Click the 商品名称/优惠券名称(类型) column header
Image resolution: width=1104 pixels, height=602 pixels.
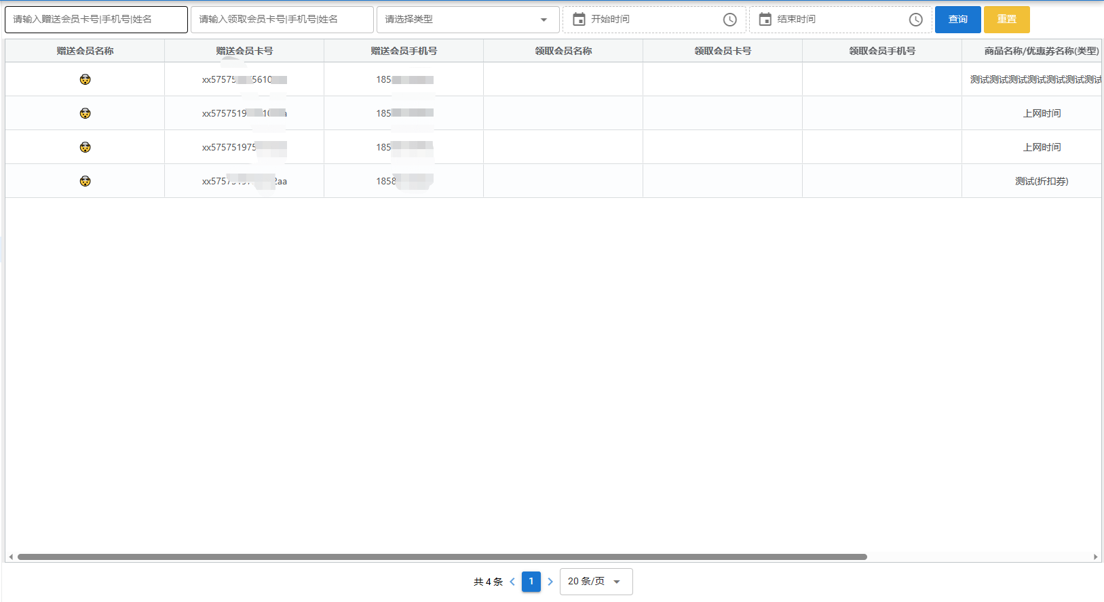click(x=1032, y=51)
